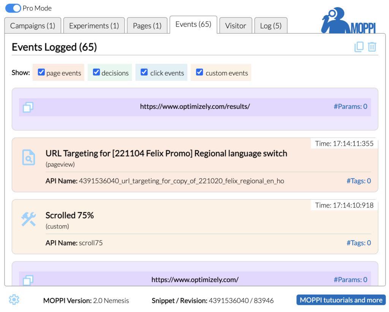
Task: Delete logged events with trash icon
Action: (372, 47)
